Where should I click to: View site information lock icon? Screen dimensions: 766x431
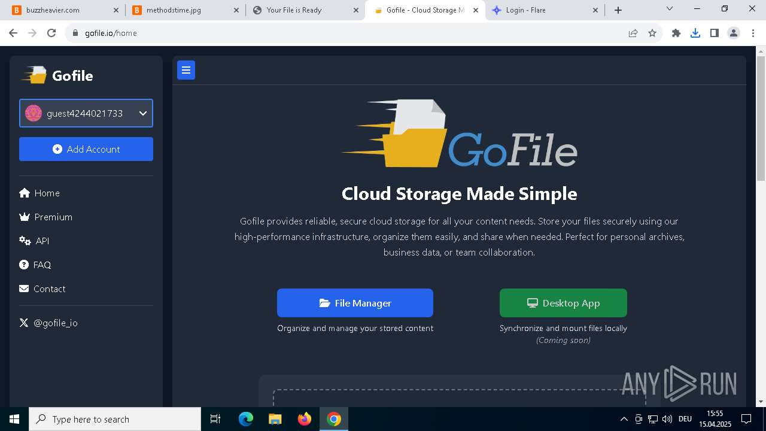pyautogui.click(x=75, y=33)
